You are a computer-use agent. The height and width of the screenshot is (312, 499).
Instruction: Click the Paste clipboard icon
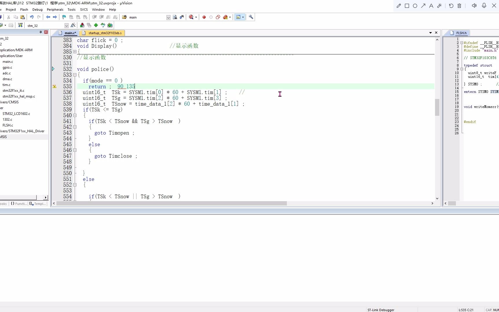(x=23, y=17)
